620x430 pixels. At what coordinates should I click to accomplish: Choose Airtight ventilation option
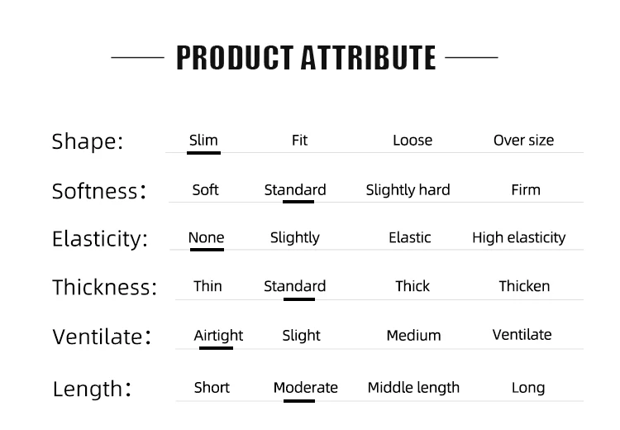(x=218, y=336)
